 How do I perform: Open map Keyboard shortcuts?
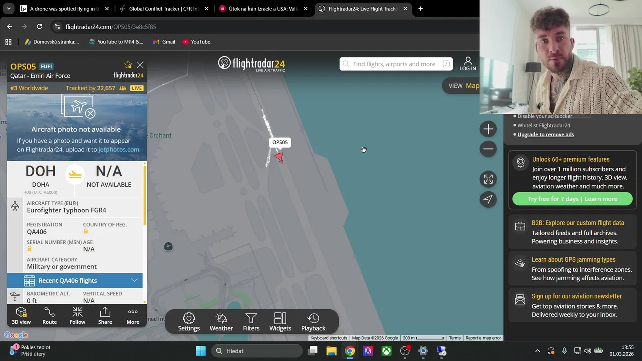click(x=329, y=338)
